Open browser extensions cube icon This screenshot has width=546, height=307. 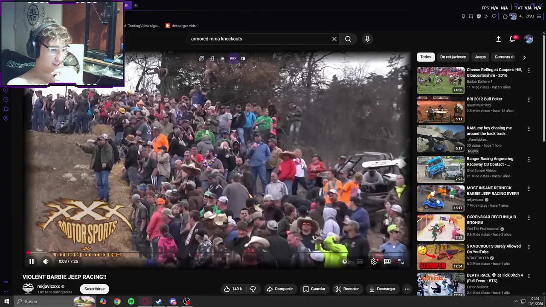click(x=505, y=17)
